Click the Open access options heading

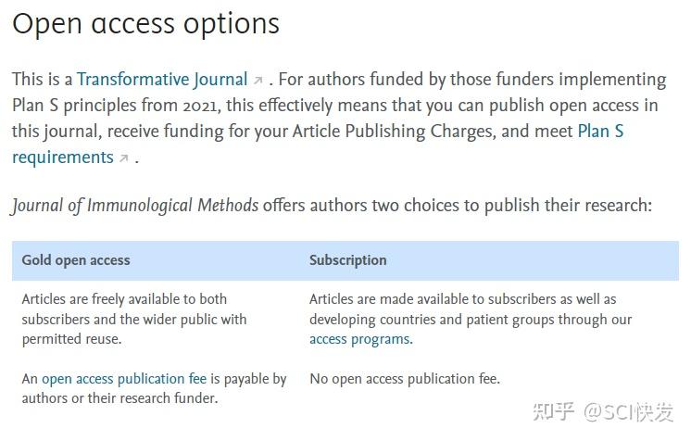[x=145, y=23]
